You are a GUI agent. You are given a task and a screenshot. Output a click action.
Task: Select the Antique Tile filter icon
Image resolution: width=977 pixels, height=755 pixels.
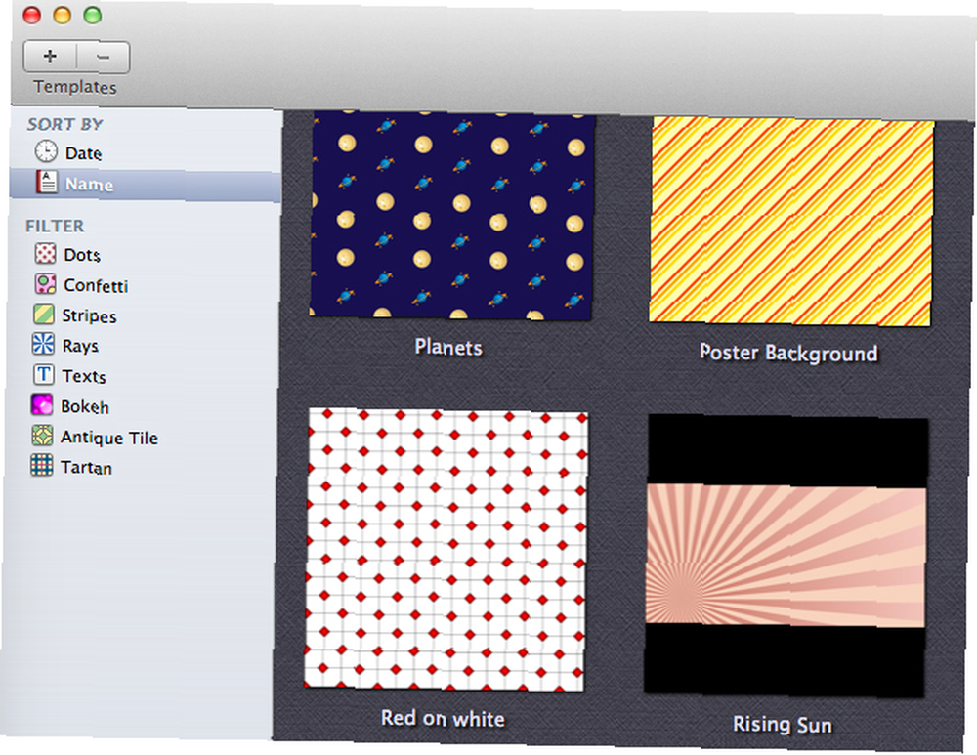click(x=42, y=435)
